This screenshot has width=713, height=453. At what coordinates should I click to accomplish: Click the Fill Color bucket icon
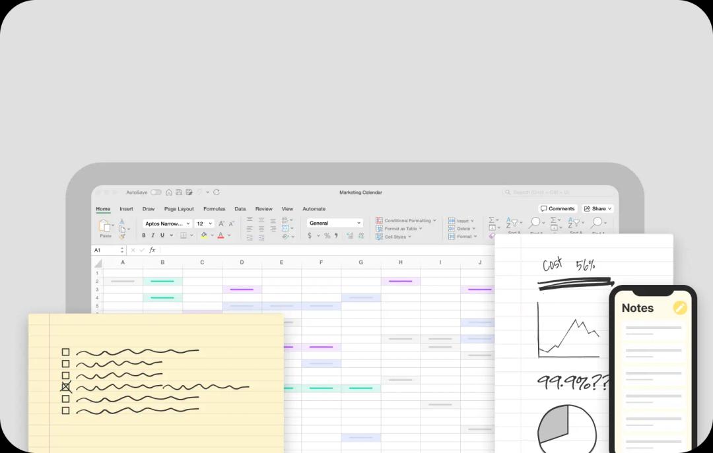[204, 235]
